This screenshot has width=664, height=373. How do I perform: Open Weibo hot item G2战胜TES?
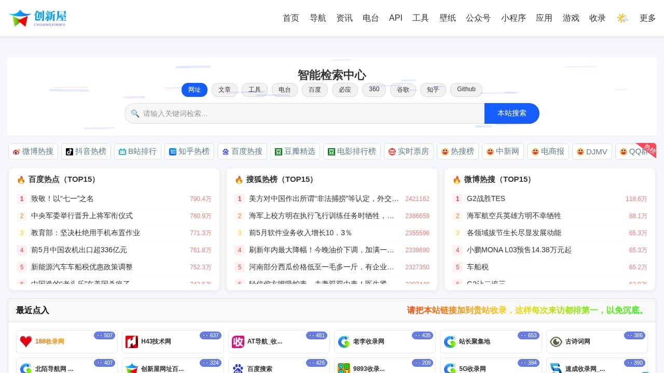[486, 198]
